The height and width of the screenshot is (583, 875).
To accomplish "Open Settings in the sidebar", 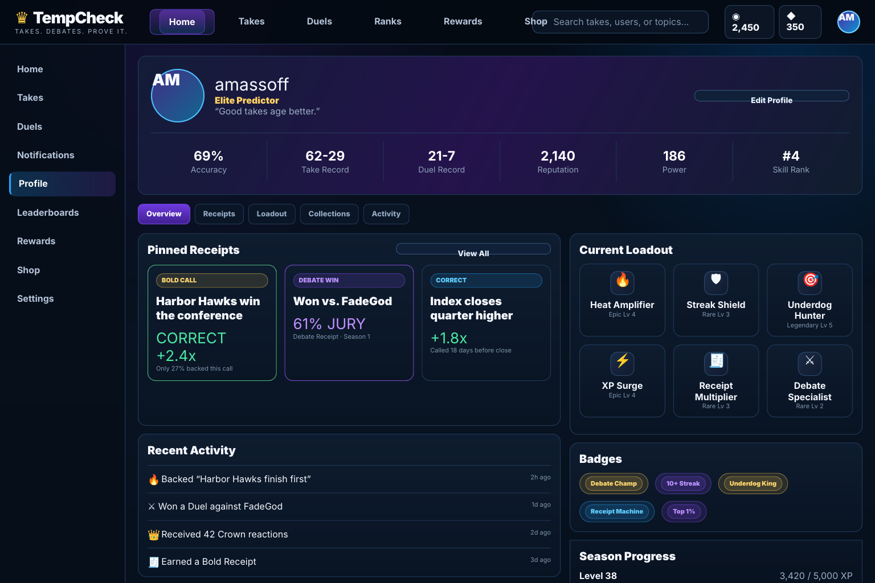I will (x=63, y=299).
